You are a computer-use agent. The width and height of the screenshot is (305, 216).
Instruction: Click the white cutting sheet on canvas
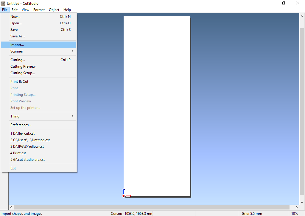[157, 106]
